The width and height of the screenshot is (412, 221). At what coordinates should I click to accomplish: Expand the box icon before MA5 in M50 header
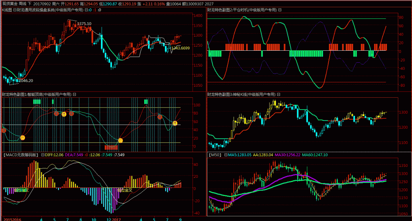coord(226,155)
